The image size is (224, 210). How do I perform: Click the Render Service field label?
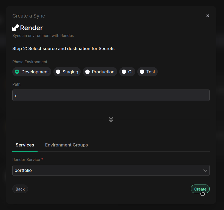tap(26, 160)
